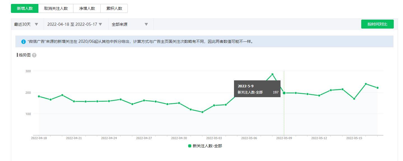Click the first data point for 2022-04-18
The width and height of the screenshot is (403, 161).
pyautogui.click(x=39, y=96)
